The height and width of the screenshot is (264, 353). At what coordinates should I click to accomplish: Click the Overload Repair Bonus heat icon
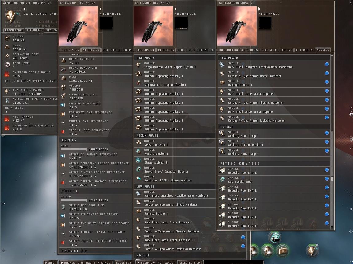(7, 74)
